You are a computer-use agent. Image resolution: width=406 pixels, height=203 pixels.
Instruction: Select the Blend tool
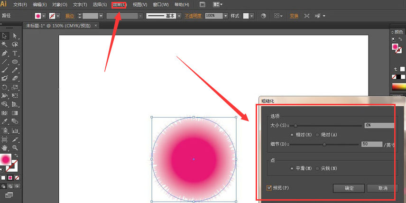[x=15, y=121]
